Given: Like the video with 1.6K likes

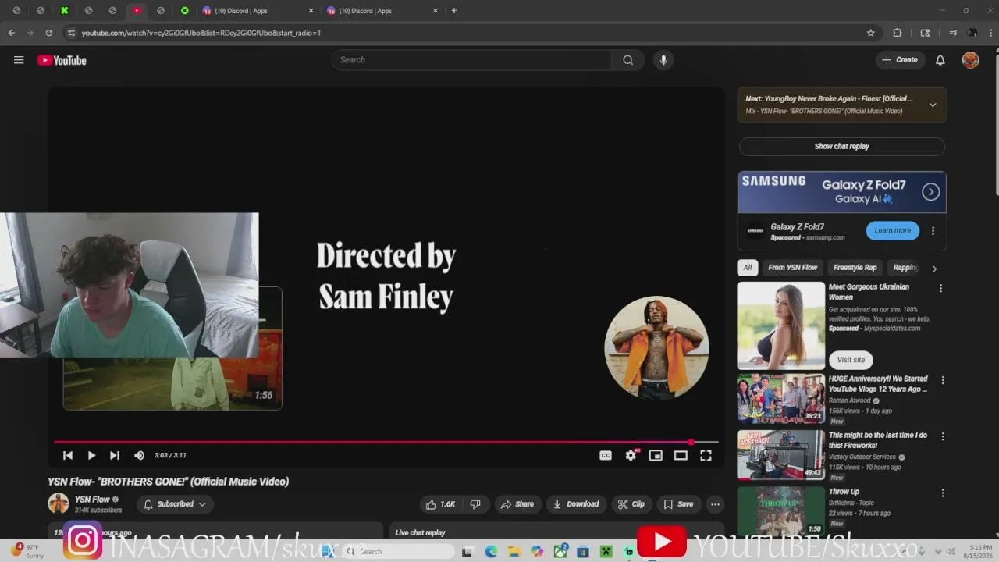Looking at the screenshot, I should pyautogui.click(x=440, y=504).
